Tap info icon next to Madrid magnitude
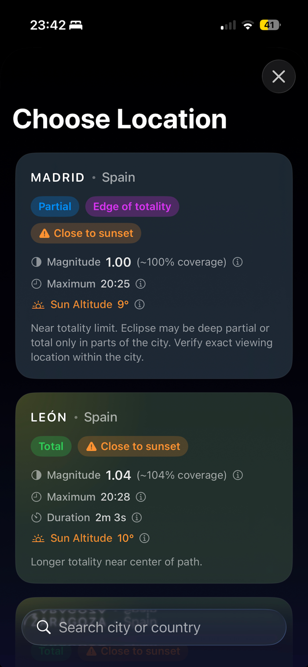308x667 pixels. pyautogui.click(x=238, y=262)
